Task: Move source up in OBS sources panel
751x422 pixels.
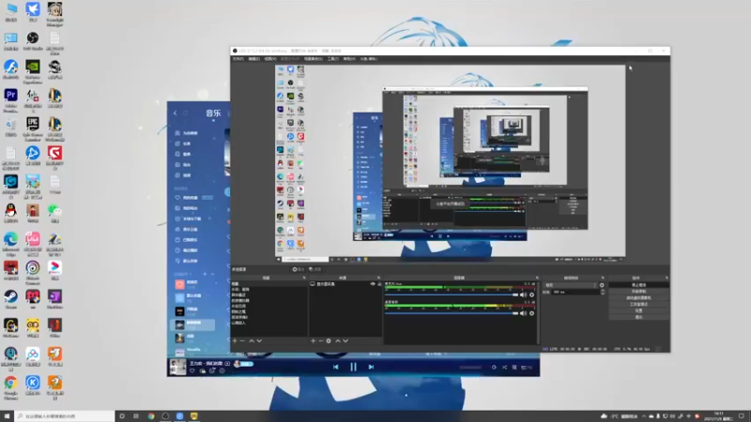Action: [338, 340]
